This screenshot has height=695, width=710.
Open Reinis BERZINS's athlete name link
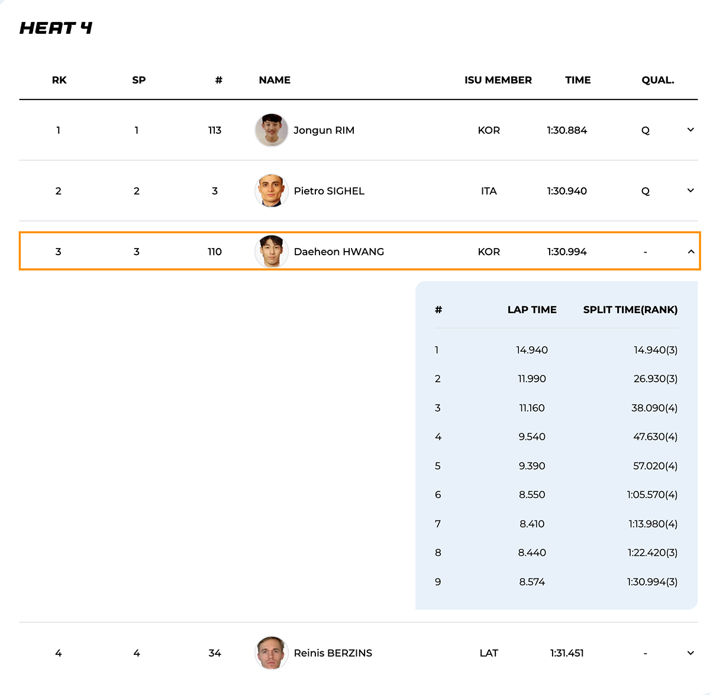click(333, 653)
